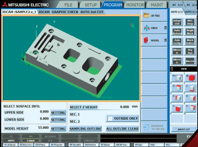Switch to Z+ view orientation
198x147 pixels.
(177, 88)
